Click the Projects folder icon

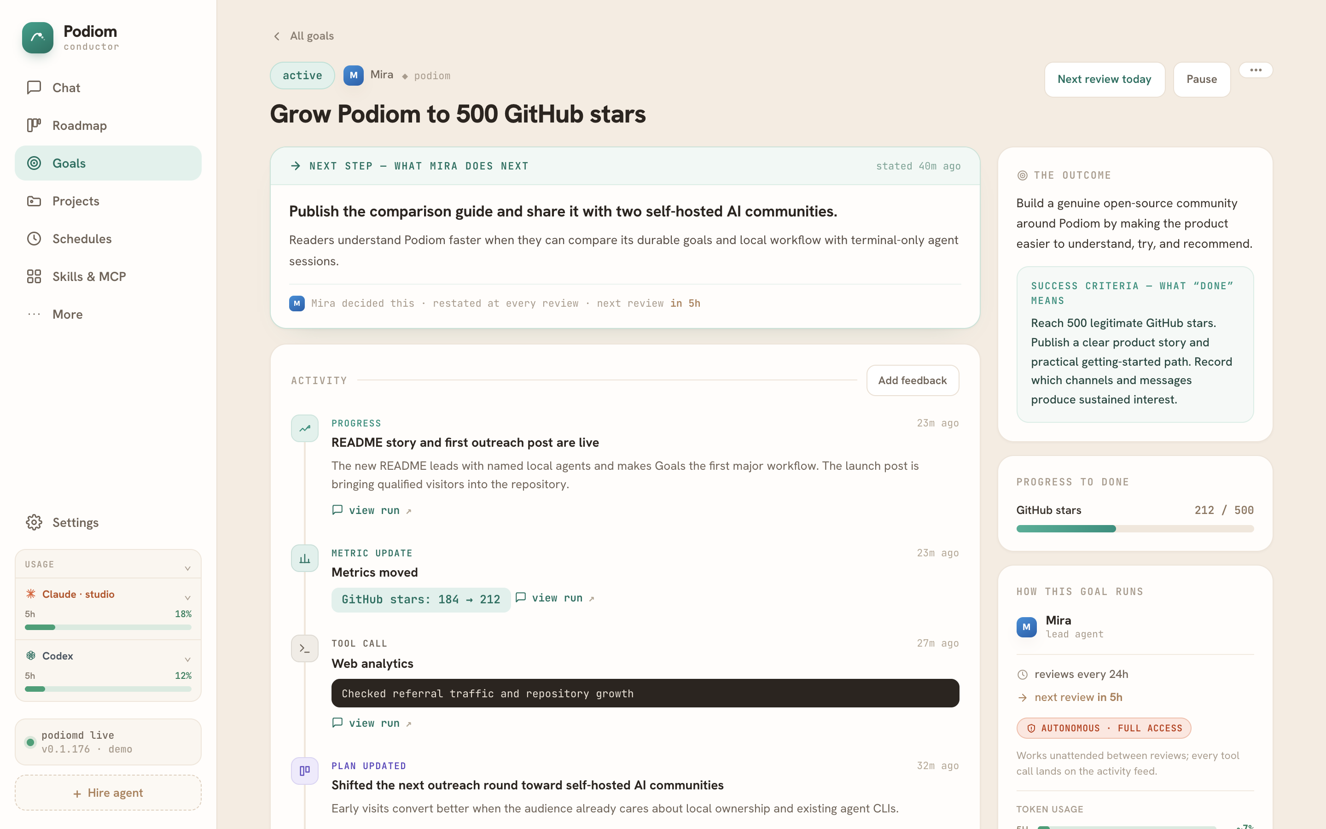[x=34, y=201]
